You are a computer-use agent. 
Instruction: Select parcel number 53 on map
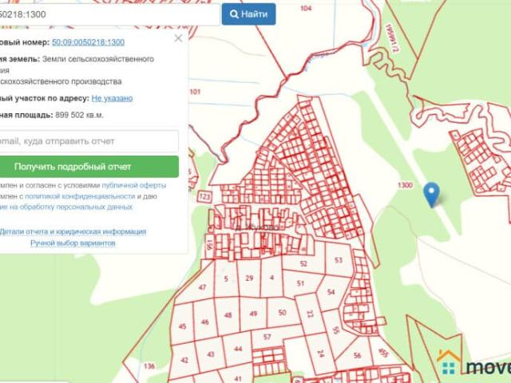tap(339, 260)
